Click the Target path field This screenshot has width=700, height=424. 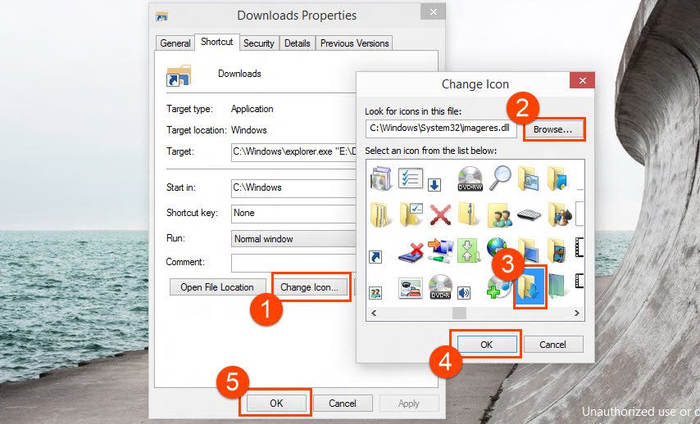click(x=293, y=152)
